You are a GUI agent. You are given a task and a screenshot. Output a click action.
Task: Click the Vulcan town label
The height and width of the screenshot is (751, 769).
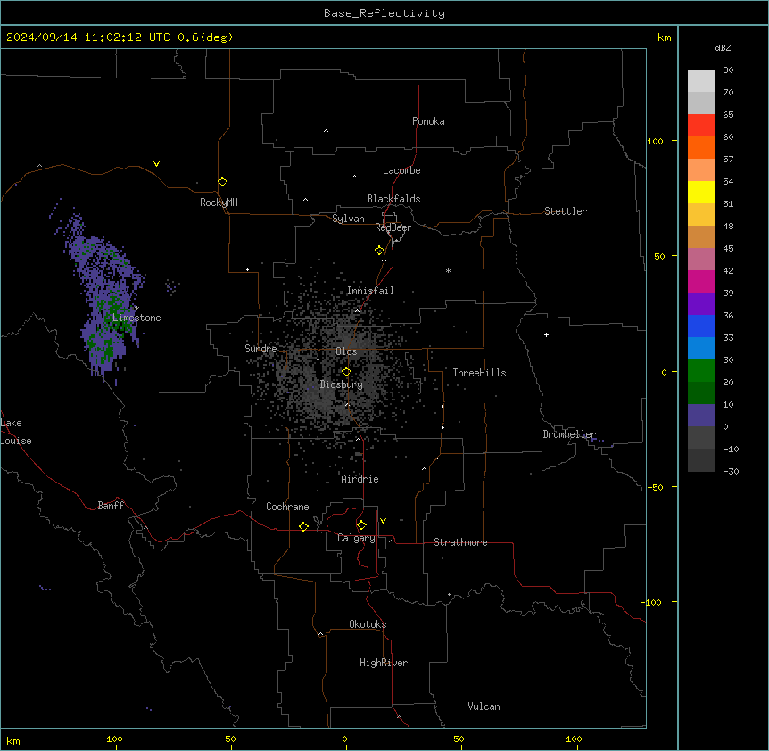click(x=484, y=706)
